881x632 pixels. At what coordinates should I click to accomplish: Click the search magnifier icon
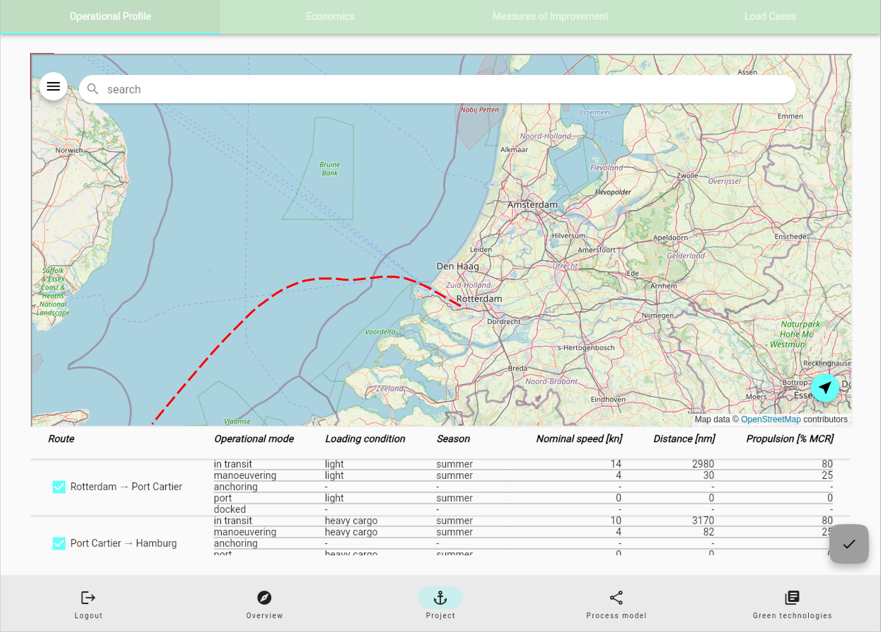pos(93,89)
